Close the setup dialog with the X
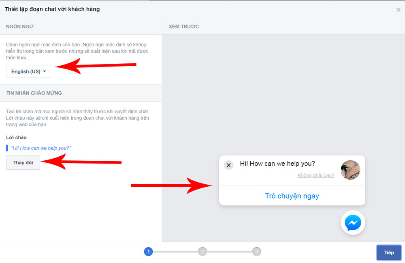The width and height of the screenshot is (405, 263). pos(398,10)
